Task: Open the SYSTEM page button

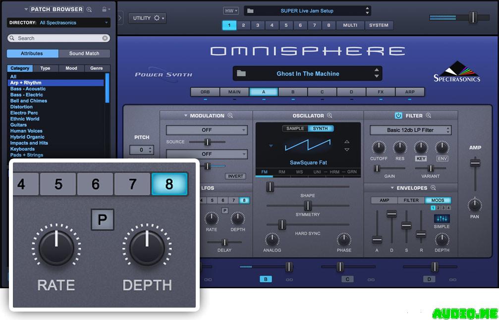Action: point(379,25)
